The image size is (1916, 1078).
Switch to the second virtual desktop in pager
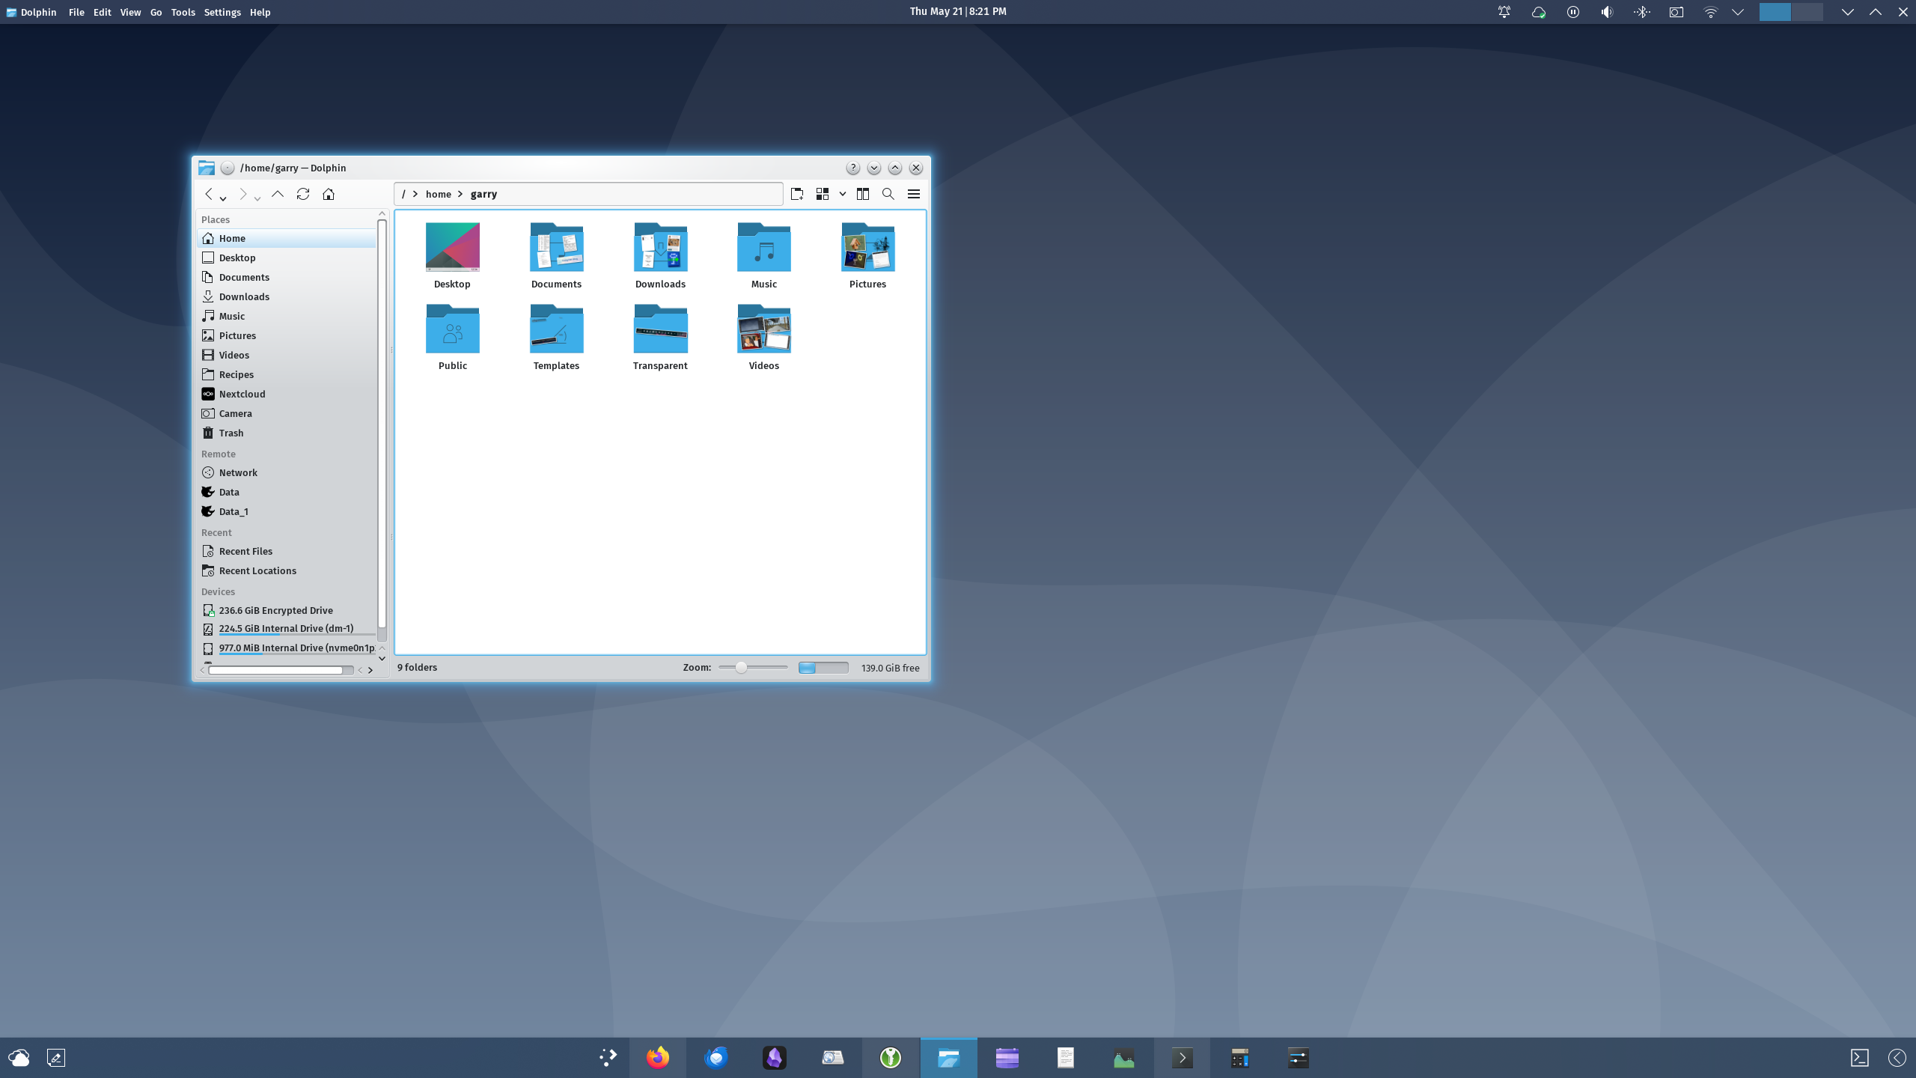(1807, 12)
